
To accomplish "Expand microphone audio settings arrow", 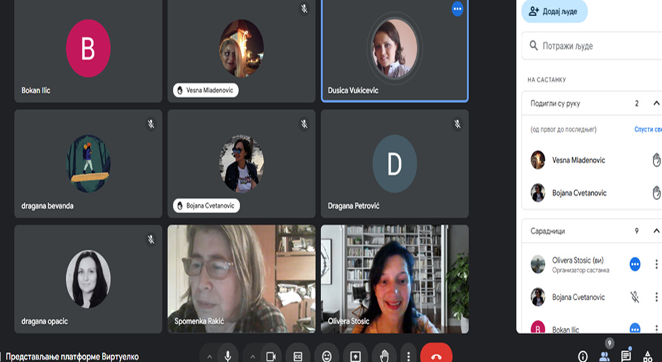I will [x=209, y=357].
